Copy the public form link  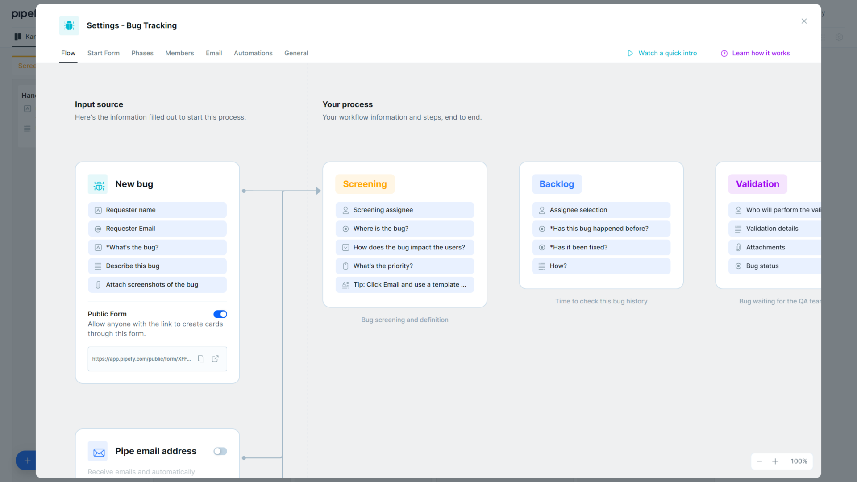coord(201,359)
